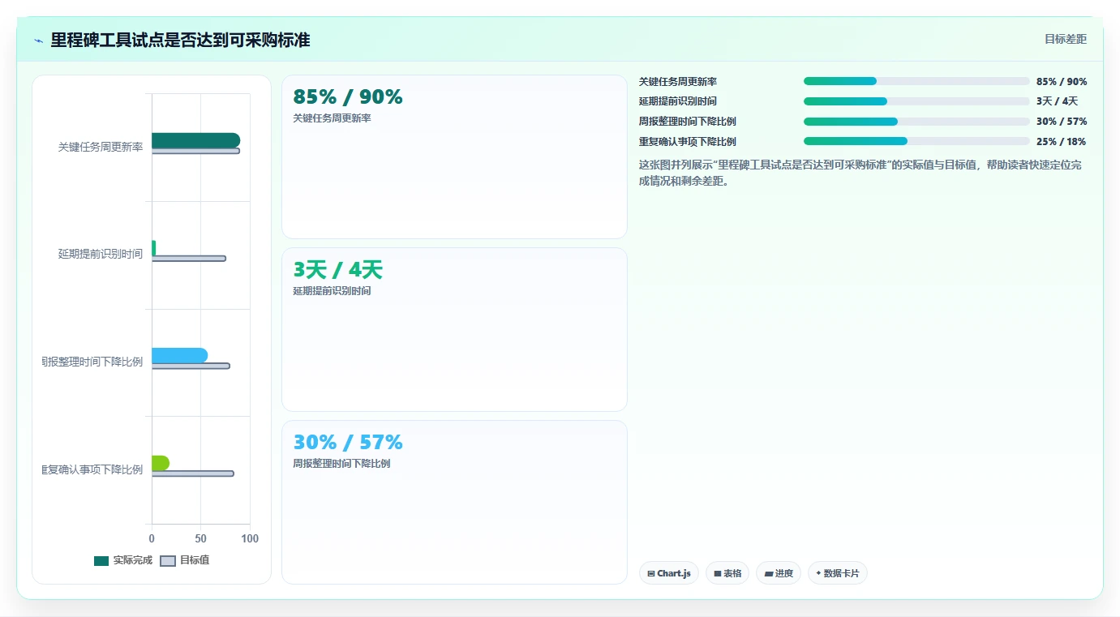
Task: Click the 100 tick on chart x-axis
Action: tap(250, 539)
